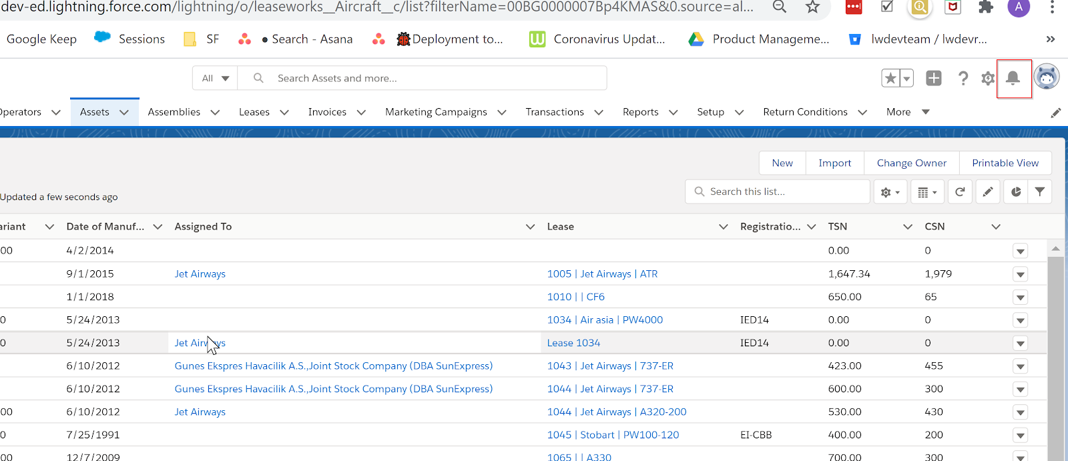Select the Assets tab
Screen dimensions: 1068x461
[95, 112]
